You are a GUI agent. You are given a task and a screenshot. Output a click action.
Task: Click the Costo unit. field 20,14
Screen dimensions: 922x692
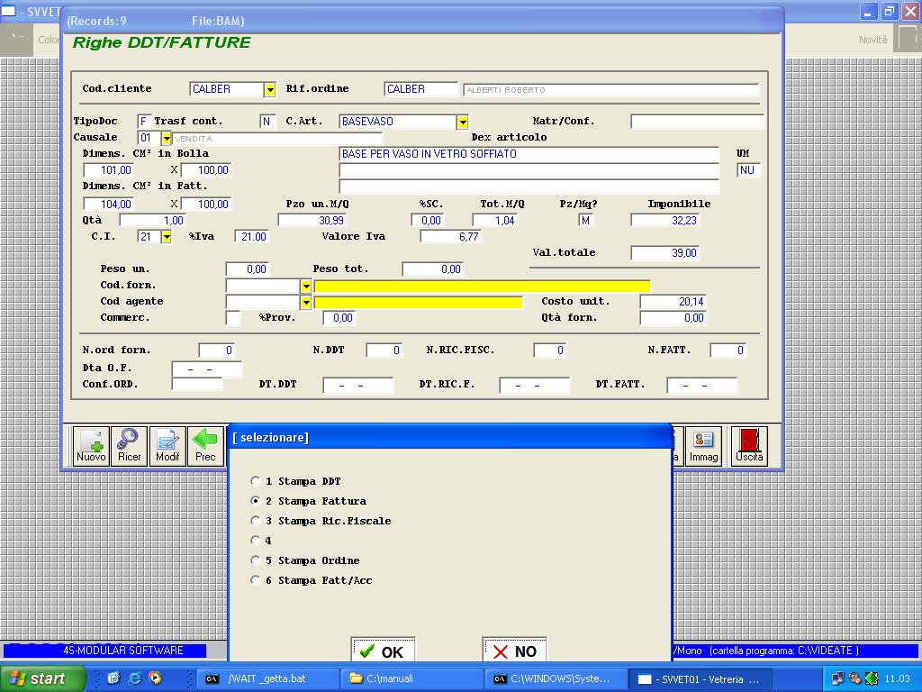coord(673,301)
